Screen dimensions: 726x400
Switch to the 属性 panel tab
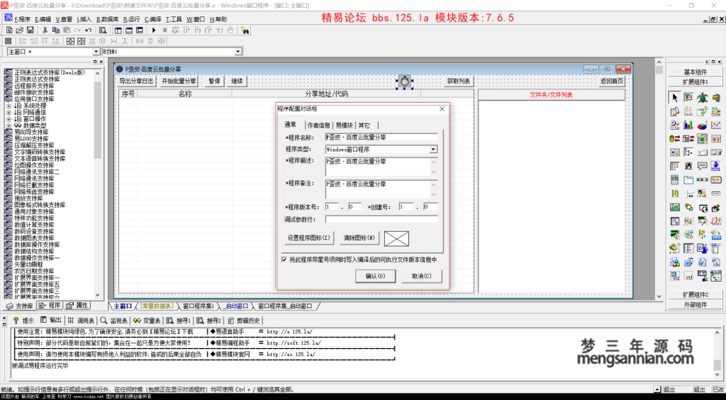point(77,306)
